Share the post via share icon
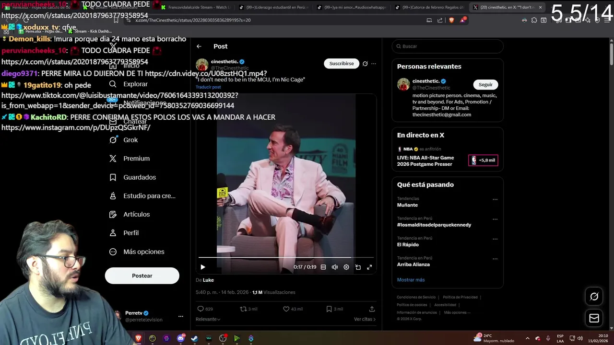 [372, 309]
